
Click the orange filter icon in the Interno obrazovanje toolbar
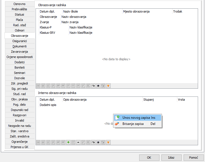pyautogui.click(x=108, y=142)
